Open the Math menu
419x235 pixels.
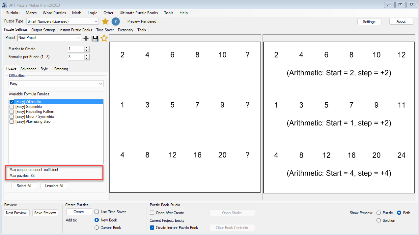point(77,13)
